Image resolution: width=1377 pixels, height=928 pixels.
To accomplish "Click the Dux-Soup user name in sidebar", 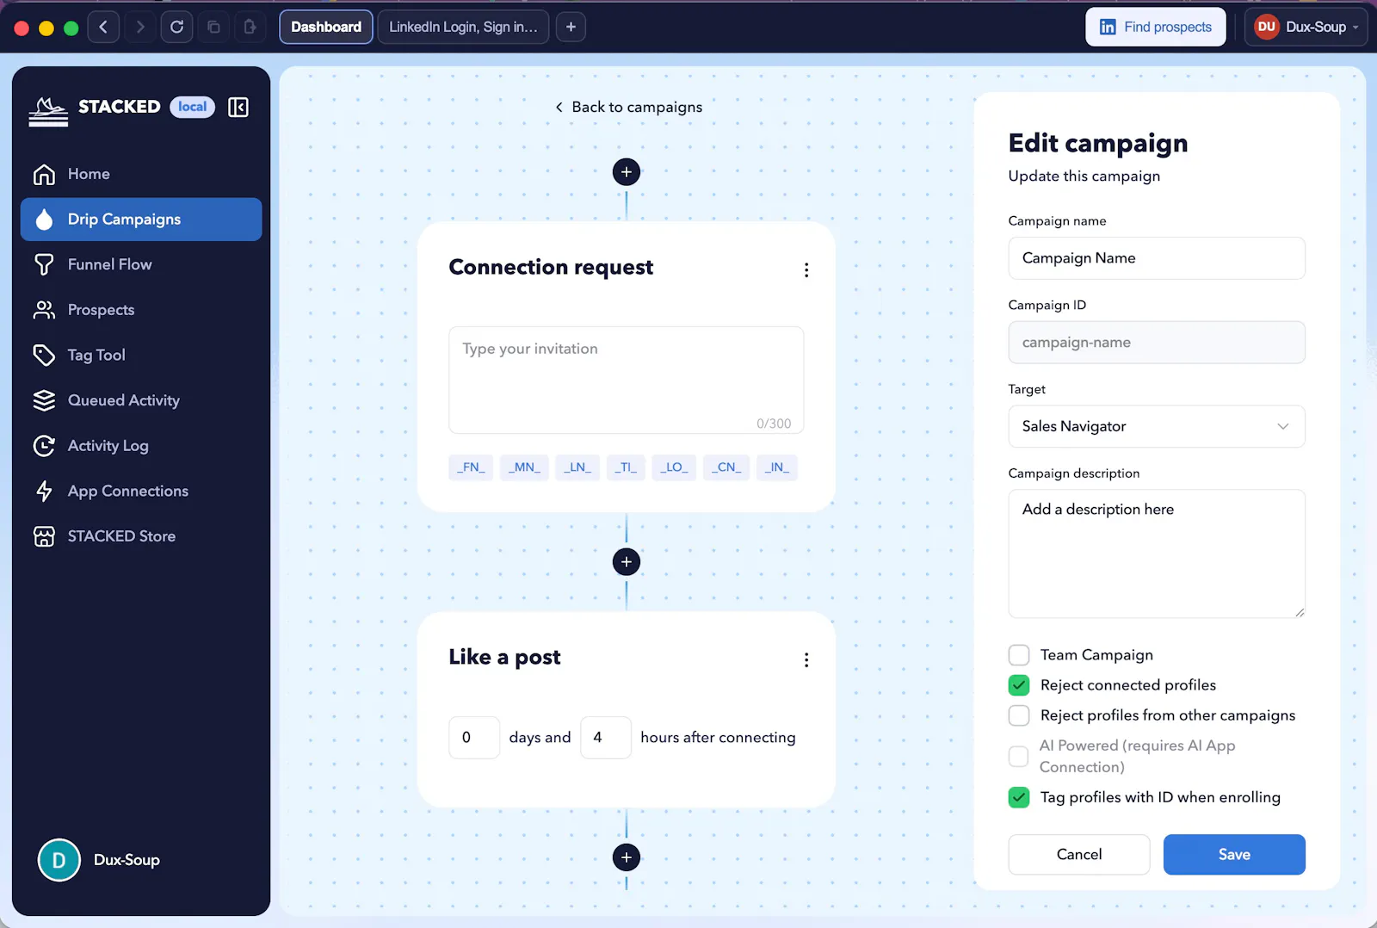I will pyautogui.click(x=127, y=860).
